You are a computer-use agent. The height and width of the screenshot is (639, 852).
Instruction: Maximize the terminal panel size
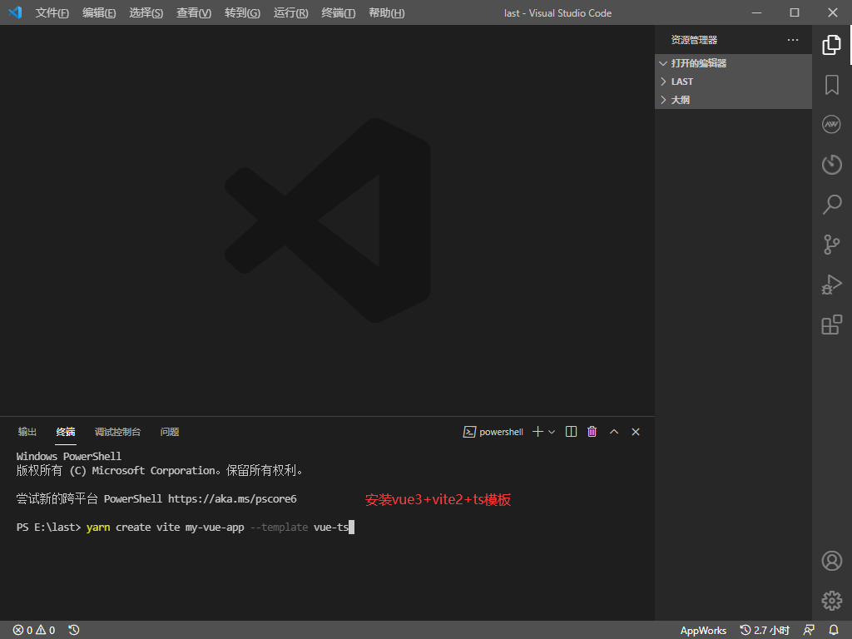614,432
